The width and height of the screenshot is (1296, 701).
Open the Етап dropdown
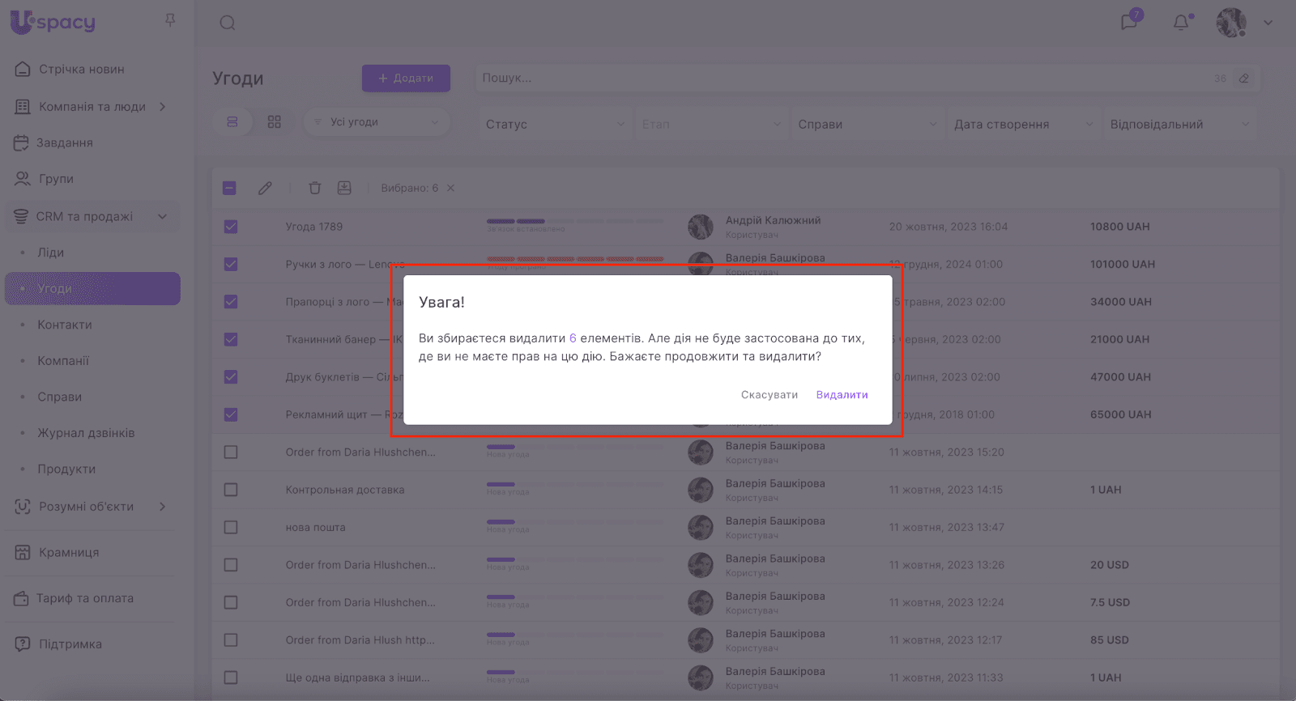point(711,125)
